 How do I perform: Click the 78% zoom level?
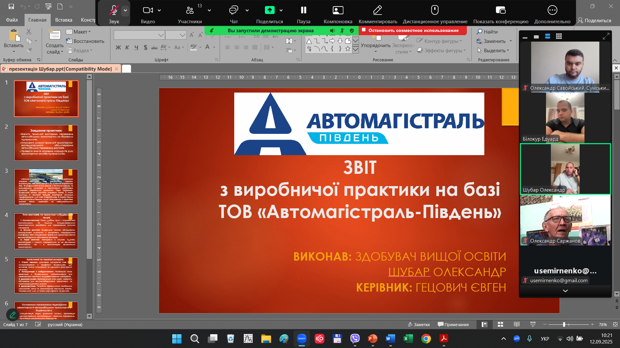[x=603, y=324]
